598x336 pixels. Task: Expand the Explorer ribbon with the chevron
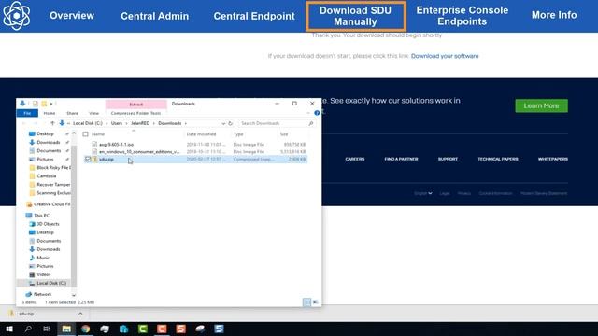(308, 113)
